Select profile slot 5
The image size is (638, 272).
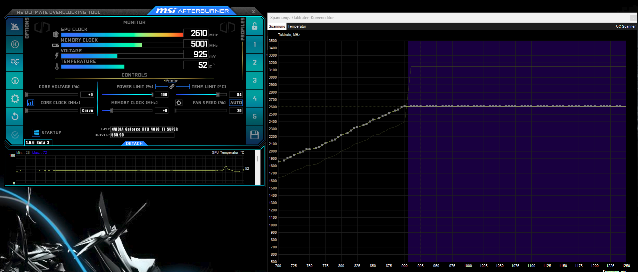coord(254,117)
